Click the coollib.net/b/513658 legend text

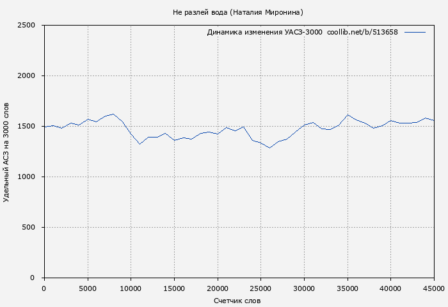click(362, 33)
